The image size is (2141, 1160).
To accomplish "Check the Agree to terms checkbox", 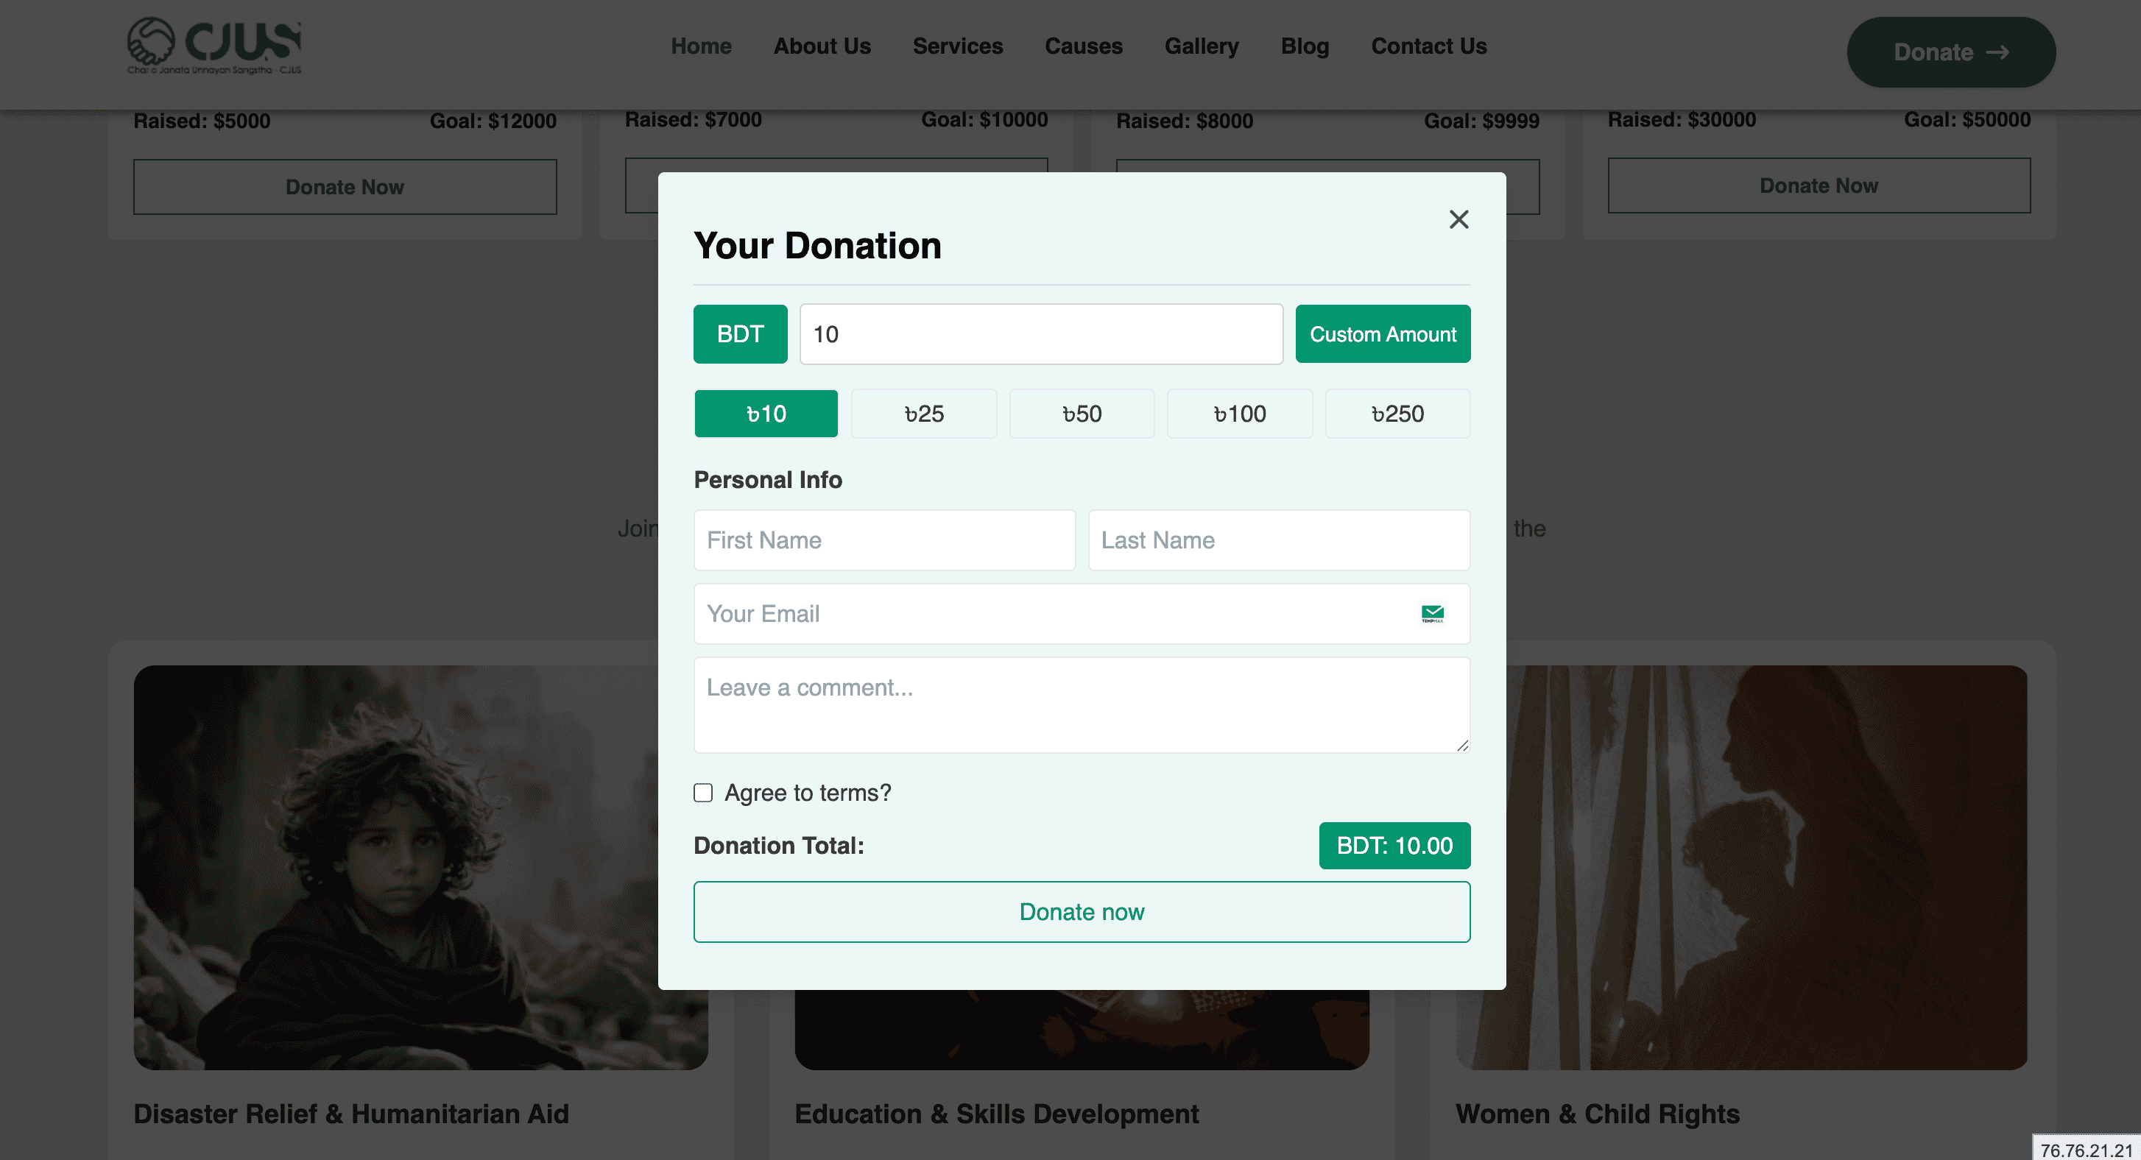I will [x=703, y=793].
